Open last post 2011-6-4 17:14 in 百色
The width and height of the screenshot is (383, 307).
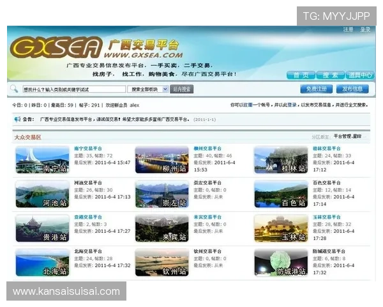point(334,200)
